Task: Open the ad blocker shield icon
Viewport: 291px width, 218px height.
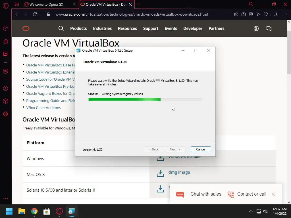Action: coord(251,14)
